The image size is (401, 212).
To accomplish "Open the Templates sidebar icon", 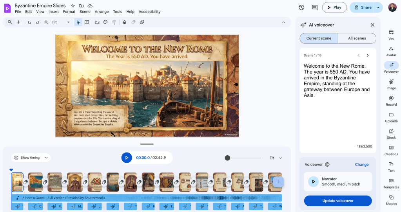I will (391, 183).
